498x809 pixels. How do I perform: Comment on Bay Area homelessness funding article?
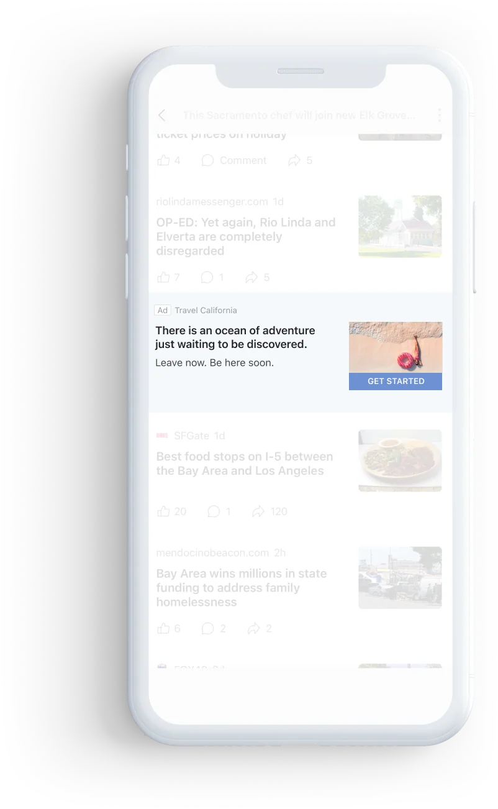[213, 629]
